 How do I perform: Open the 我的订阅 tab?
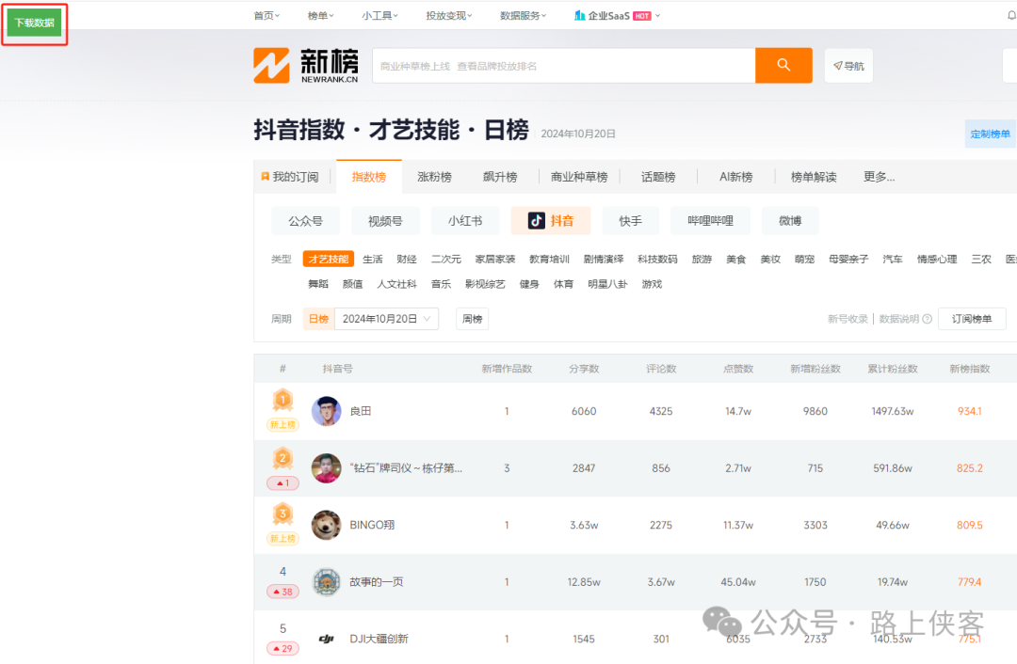[289, 177]
